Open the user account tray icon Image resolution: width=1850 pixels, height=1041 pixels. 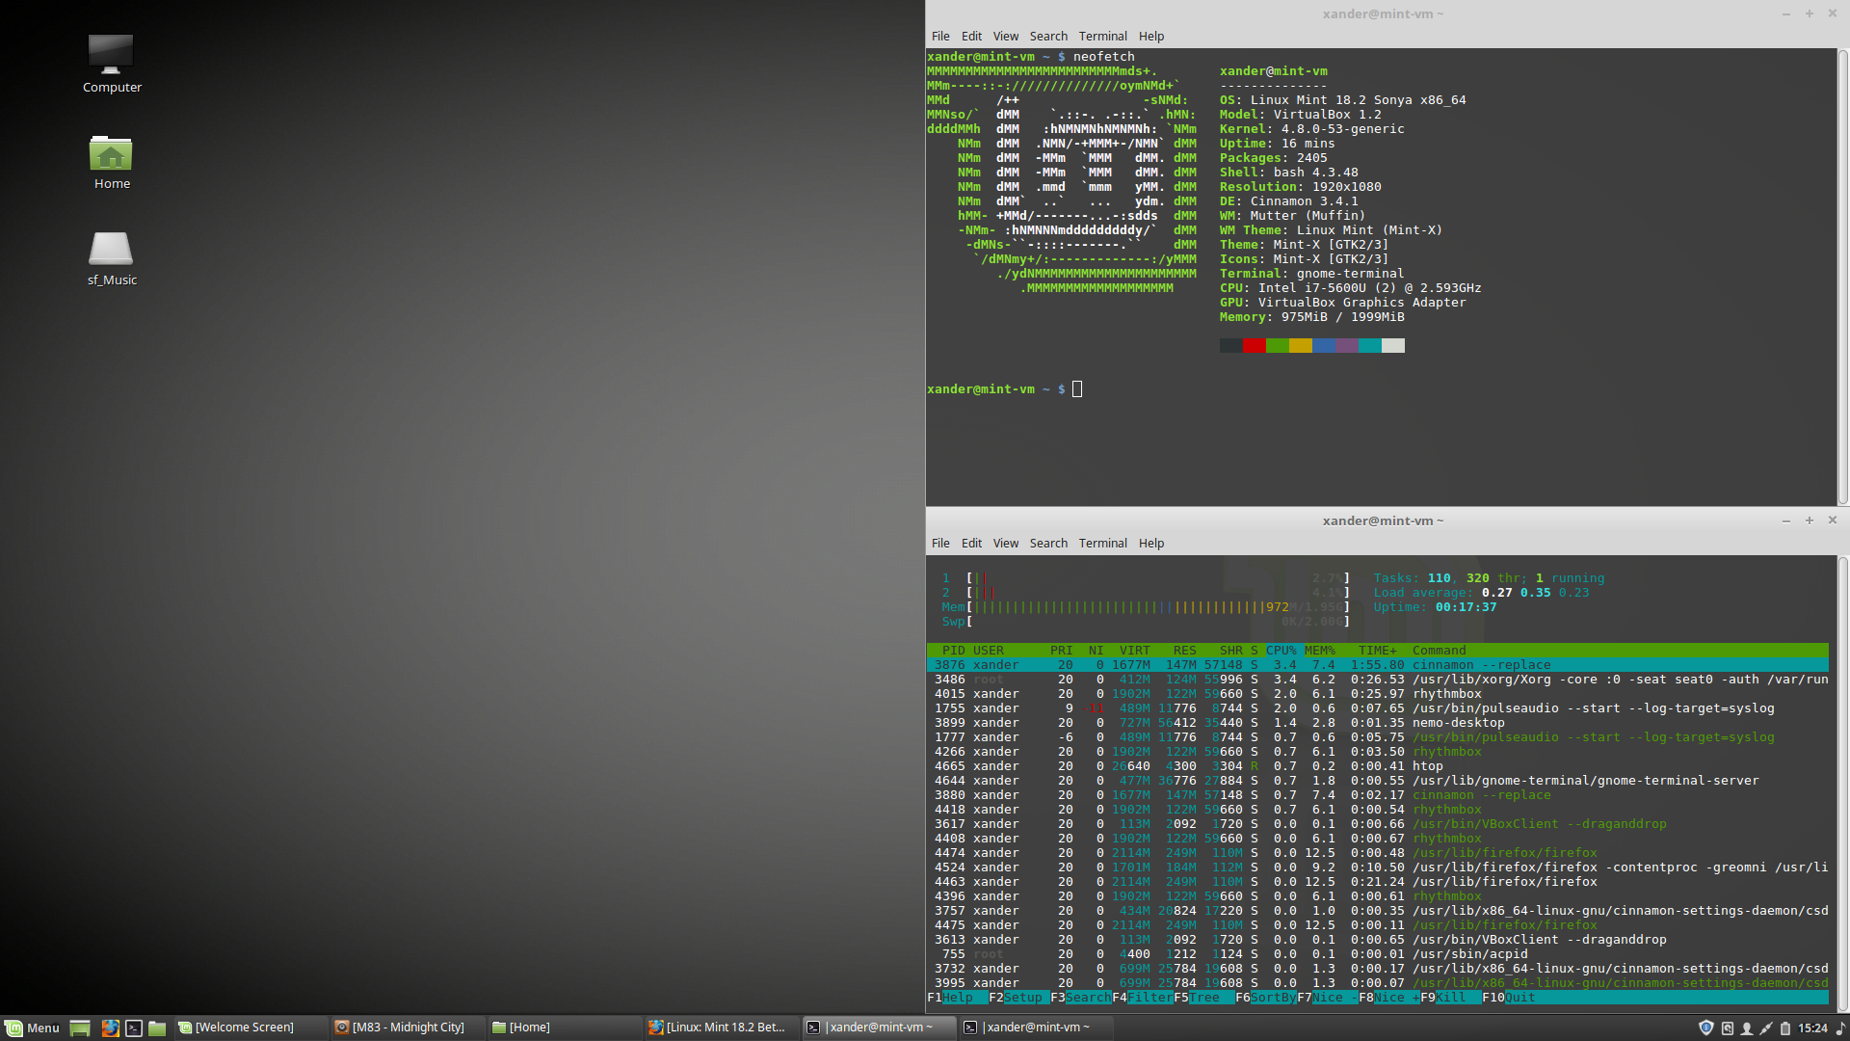point(1746,1028)
